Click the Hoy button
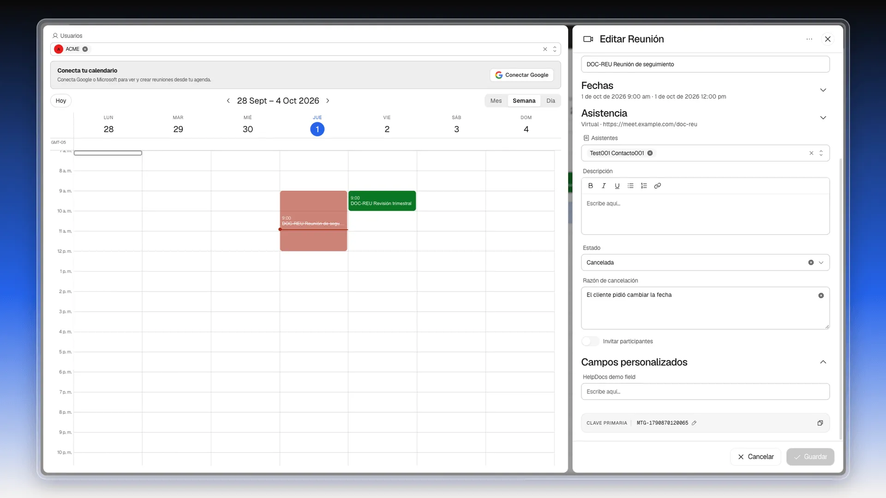 point(61,101)
